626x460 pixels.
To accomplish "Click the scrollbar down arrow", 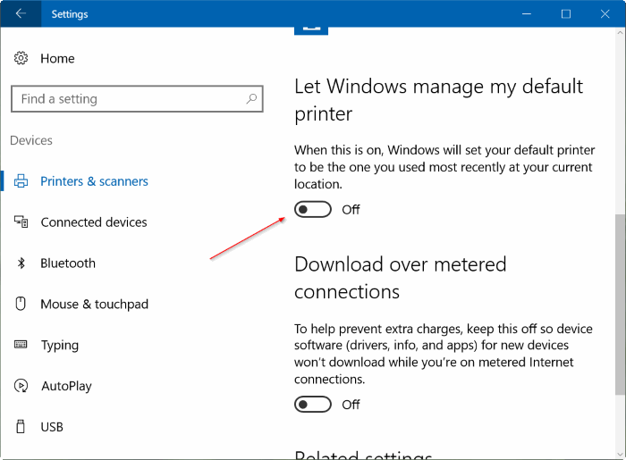I will (620, 454).
